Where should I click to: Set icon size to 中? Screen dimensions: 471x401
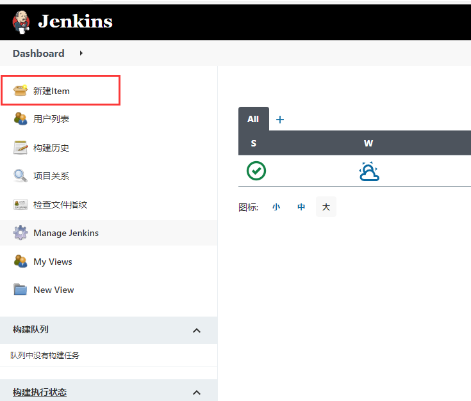(x=301, y=207)
